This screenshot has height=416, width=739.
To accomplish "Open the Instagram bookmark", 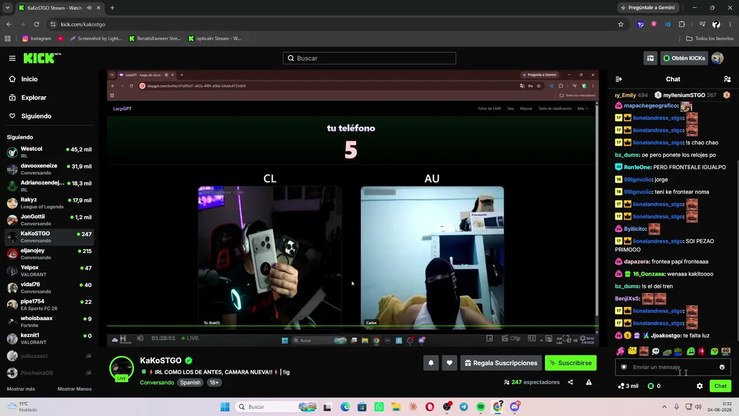I will click(x=36, y=39).
